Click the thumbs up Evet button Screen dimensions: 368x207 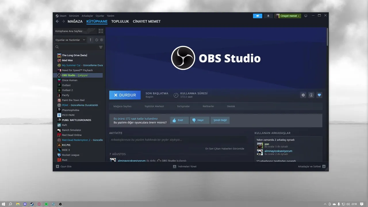tap(179, 120)
